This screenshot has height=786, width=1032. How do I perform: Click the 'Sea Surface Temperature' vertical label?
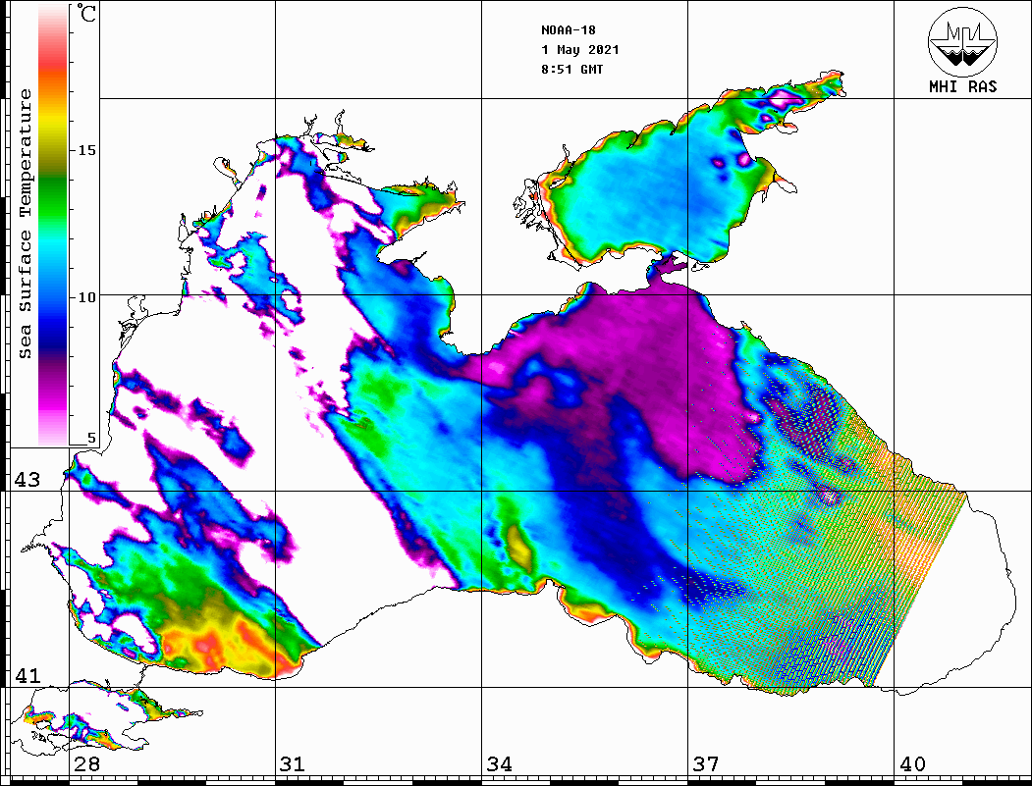pos(25,225)
